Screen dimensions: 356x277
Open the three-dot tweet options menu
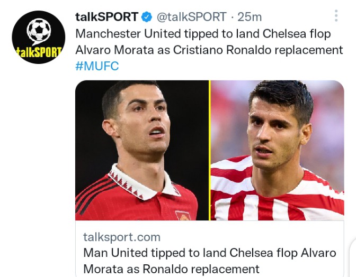pyautogui.click(x=336, y=16)
